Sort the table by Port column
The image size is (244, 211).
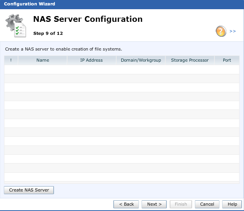tap(227, 60)
